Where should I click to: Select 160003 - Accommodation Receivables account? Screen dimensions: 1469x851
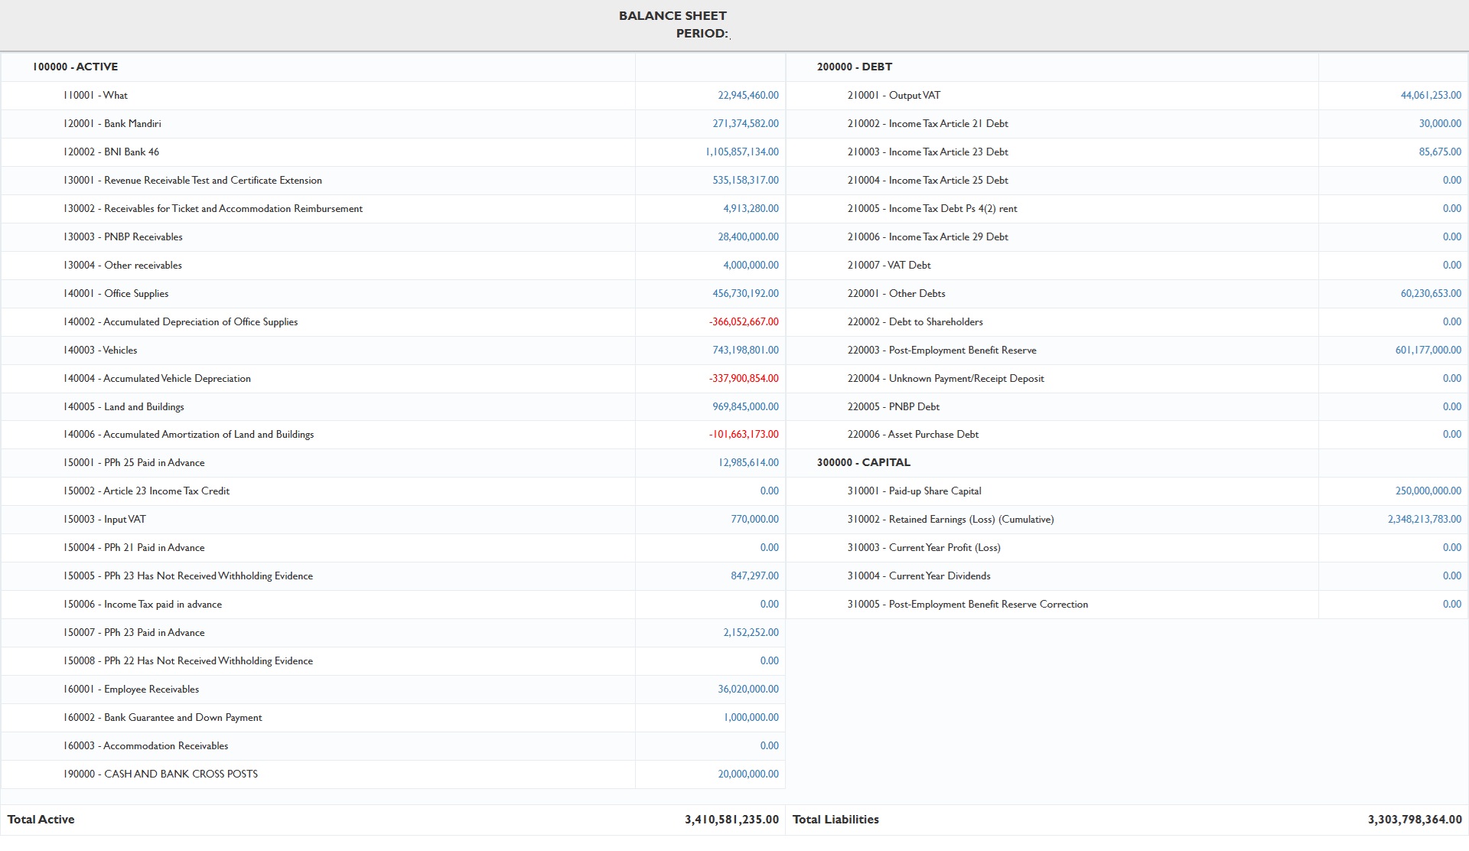coord(145,746)
